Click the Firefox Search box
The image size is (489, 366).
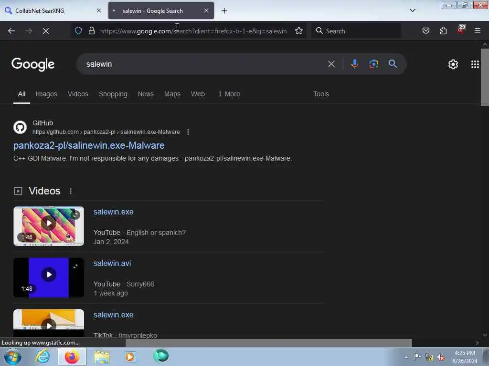[356, 31]
